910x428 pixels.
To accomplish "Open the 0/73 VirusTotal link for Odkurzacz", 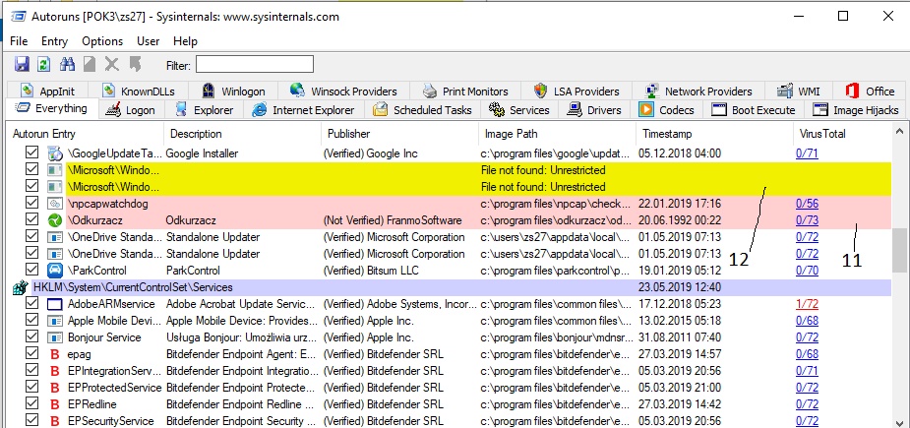I will (806, 220).
